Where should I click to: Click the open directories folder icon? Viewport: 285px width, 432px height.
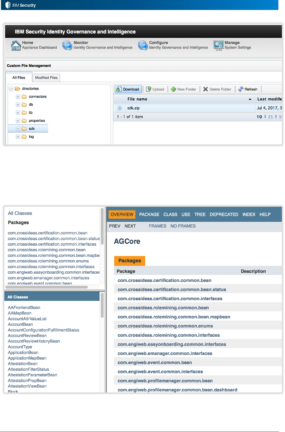coord(17,89)
